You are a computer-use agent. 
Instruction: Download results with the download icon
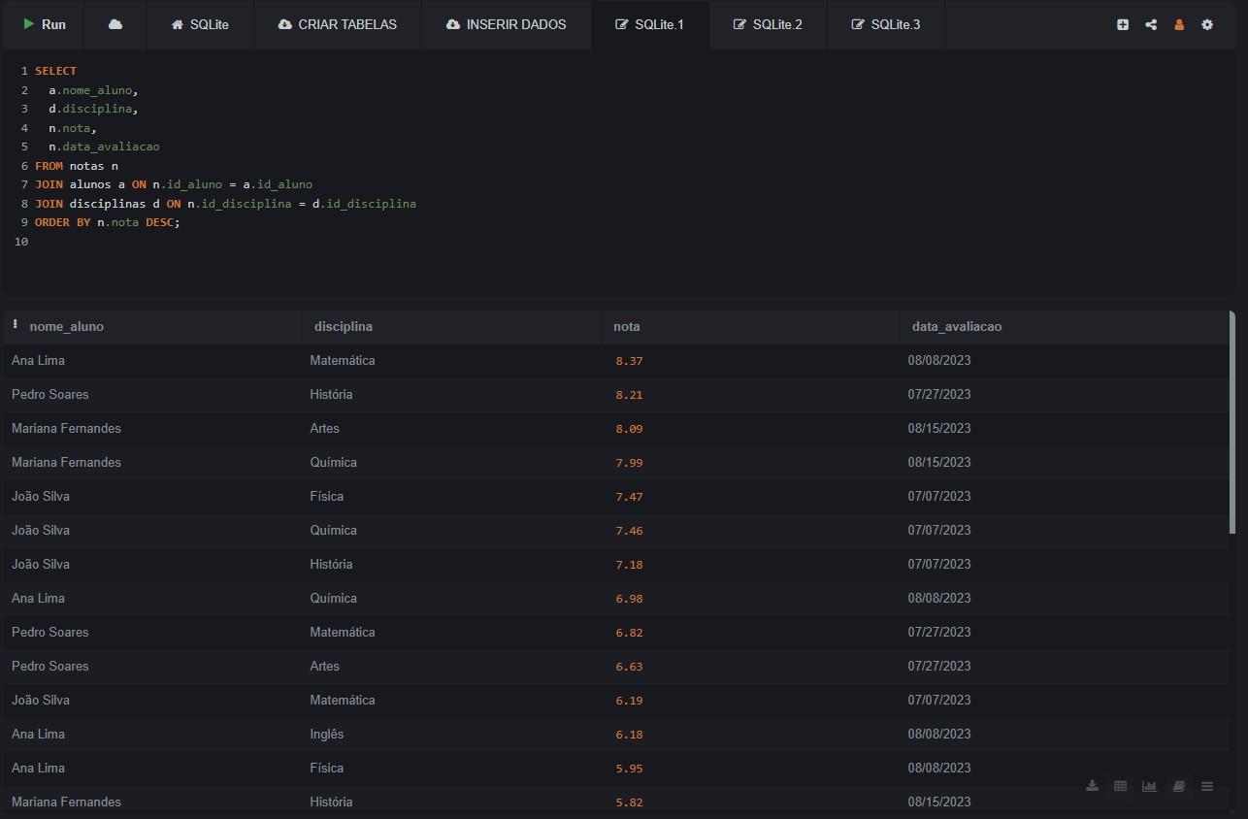coord(1092,786)
